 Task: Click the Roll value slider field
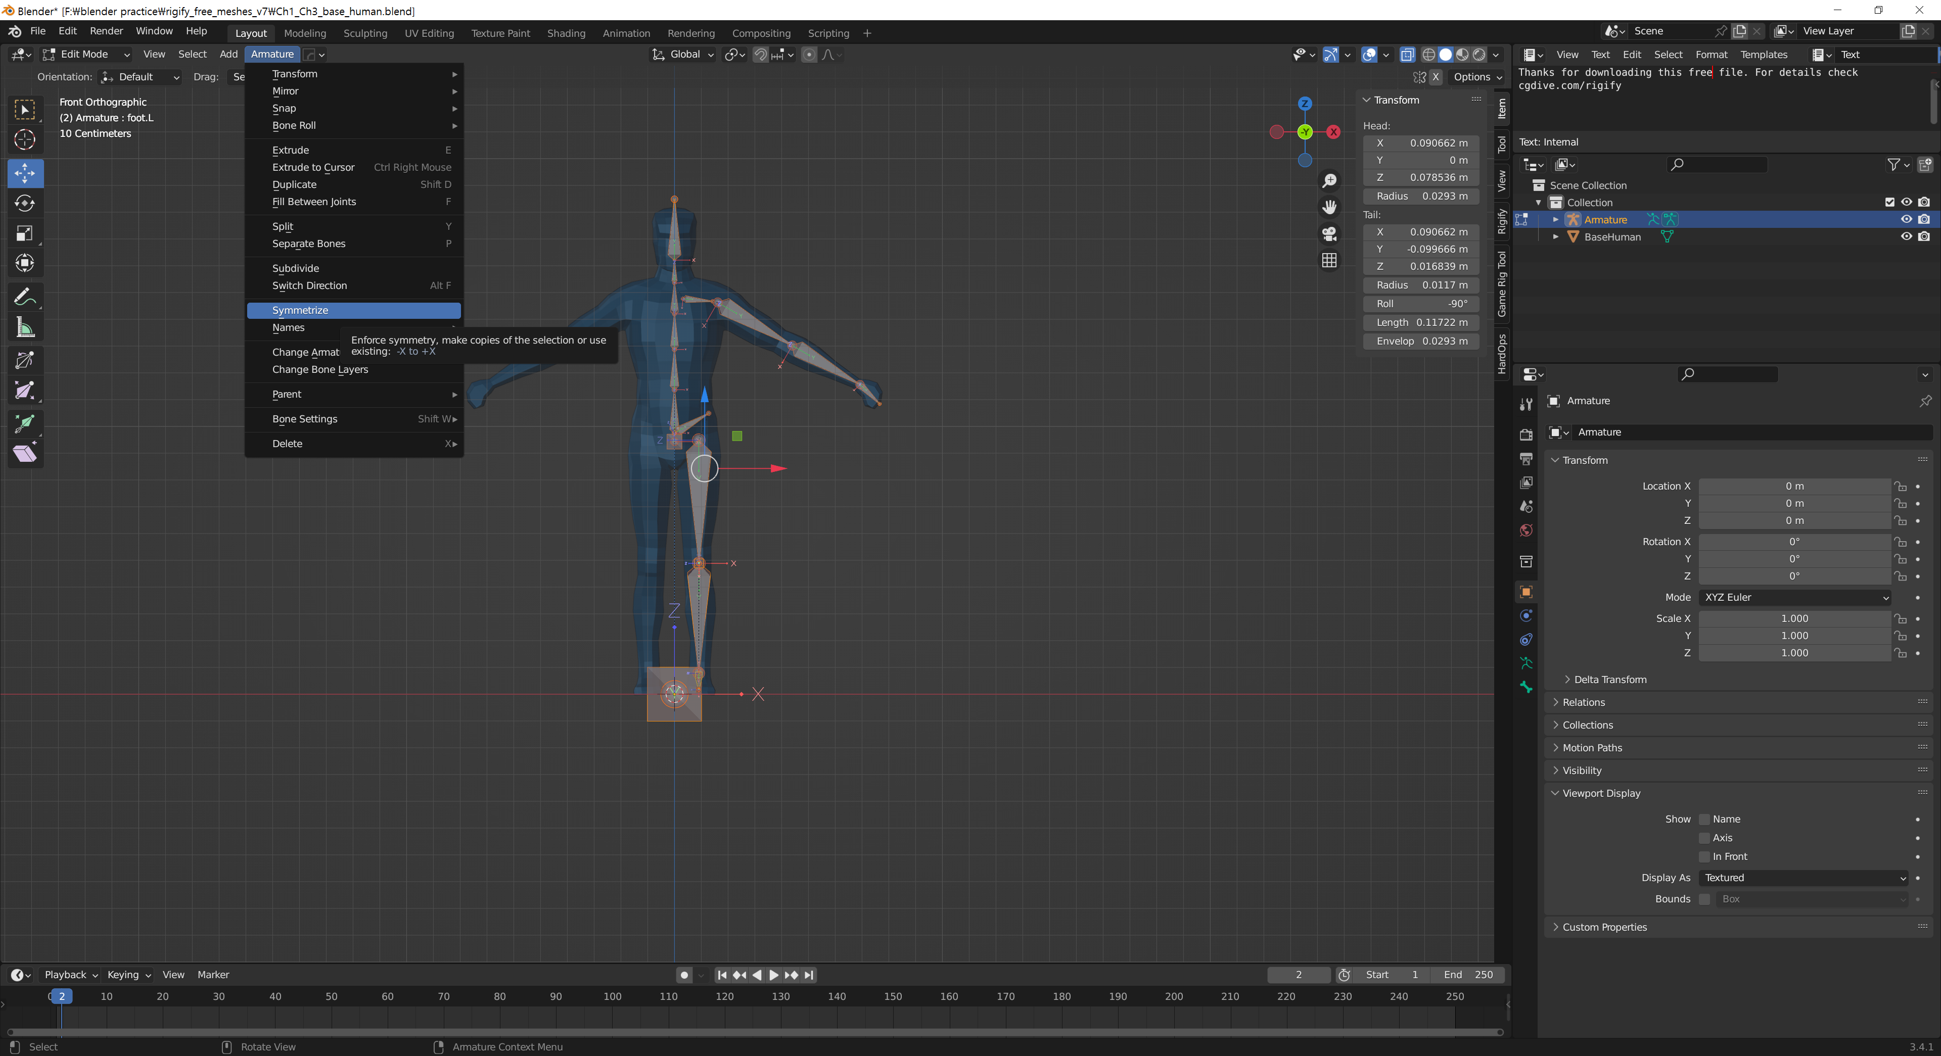(1421, 304)
